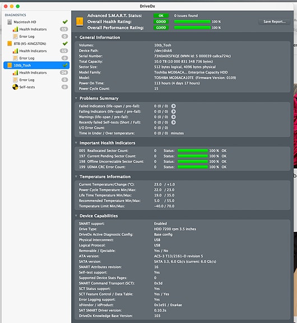Click the Macintosh HD drive icon
Image resolution: width=297 pixels, height=323 pixels.
(10, 22)
